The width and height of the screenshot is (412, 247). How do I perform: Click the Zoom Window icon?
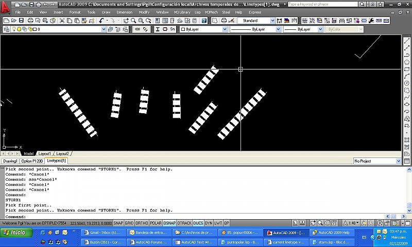[x=141, y=21]
